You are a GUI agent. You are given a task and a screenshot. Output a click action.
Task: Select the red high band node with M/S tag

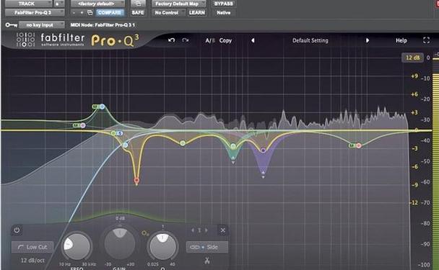pos(359,145)
